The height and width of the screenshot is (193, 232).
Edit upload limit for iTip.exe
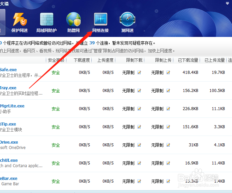168,127
